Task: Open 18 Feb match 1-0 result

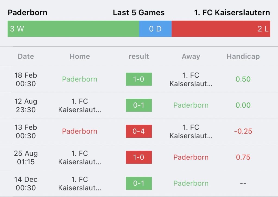Action: pyautogui.click(x=139, y=79)
